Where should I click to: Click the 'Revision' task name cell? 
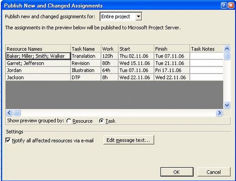click(x=86, y=63)
